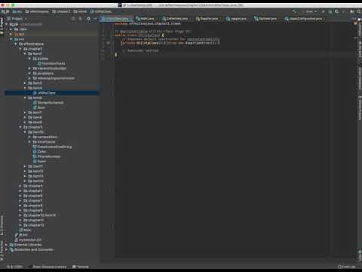The width and height of the screenshot is (362, 272).
Task: Collapse the item4 folder arrow
Action: pyautogui.click(x=25, y=88)
